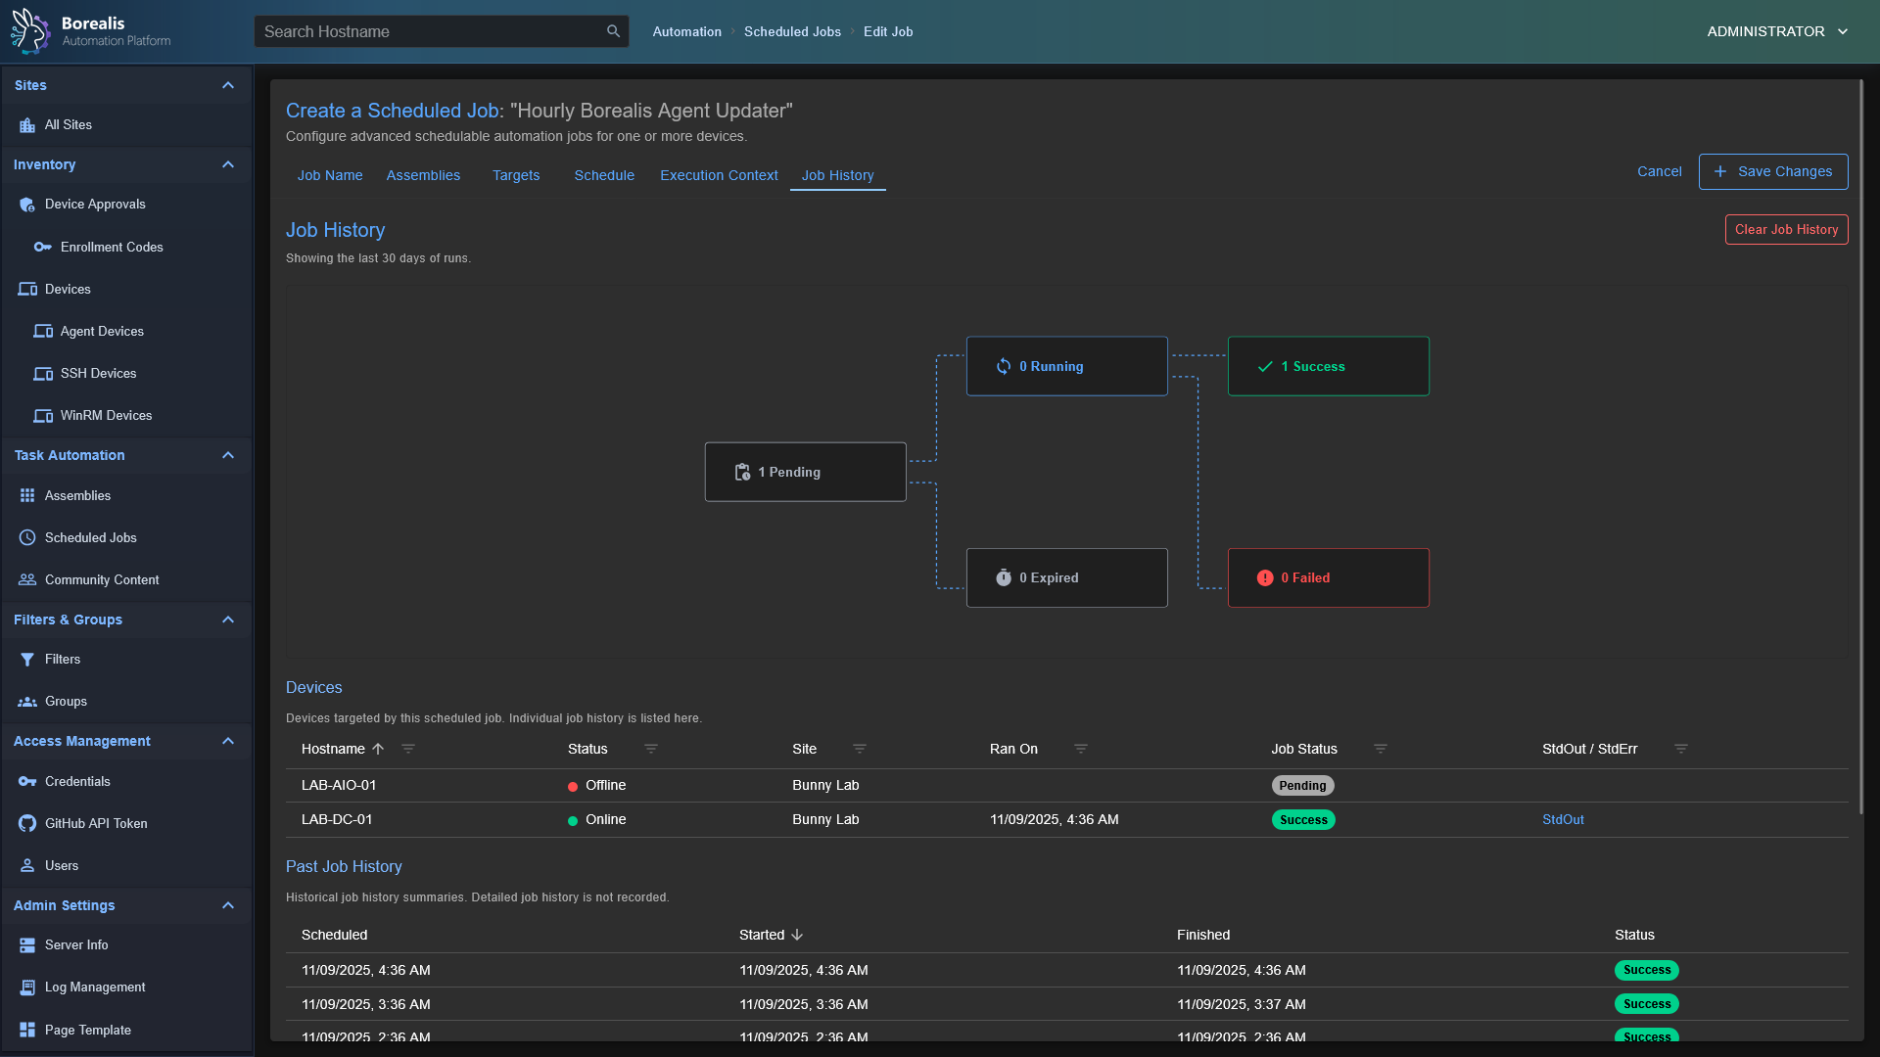
Task: Open the Targets tab
Action: click(x=516, y=175)
